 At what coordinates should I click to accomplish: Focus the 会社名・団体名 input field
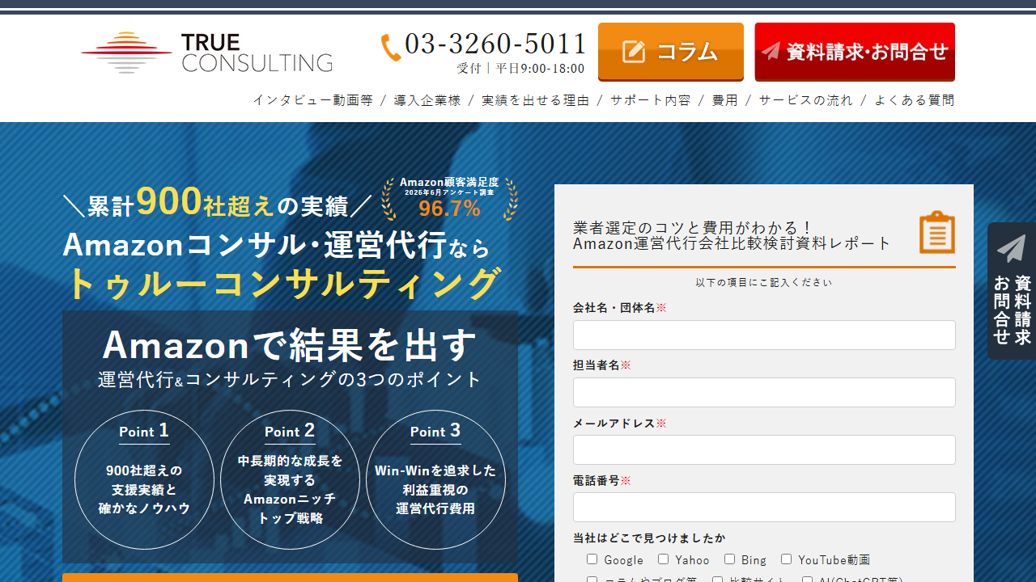[x=764, y=335]
